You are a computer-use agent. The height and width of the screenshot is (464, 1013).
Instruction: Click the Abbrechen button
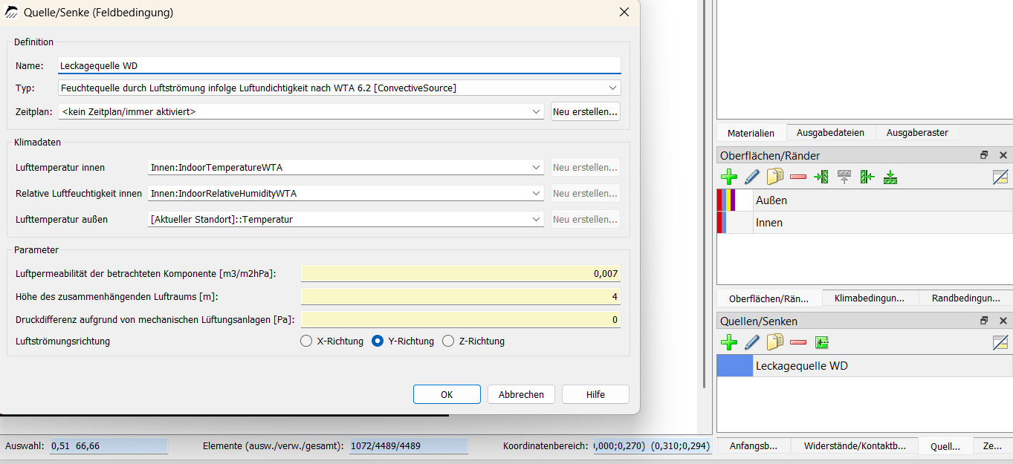[521, 394]
